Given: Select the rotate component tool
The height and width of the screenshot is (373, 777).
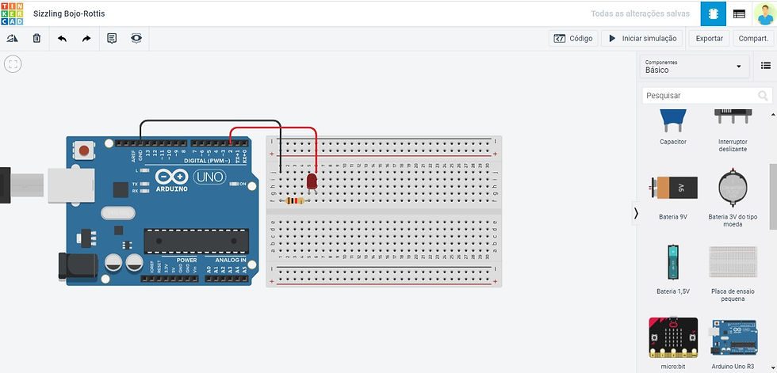Looking at the screenshot, I should coord(13,38).
